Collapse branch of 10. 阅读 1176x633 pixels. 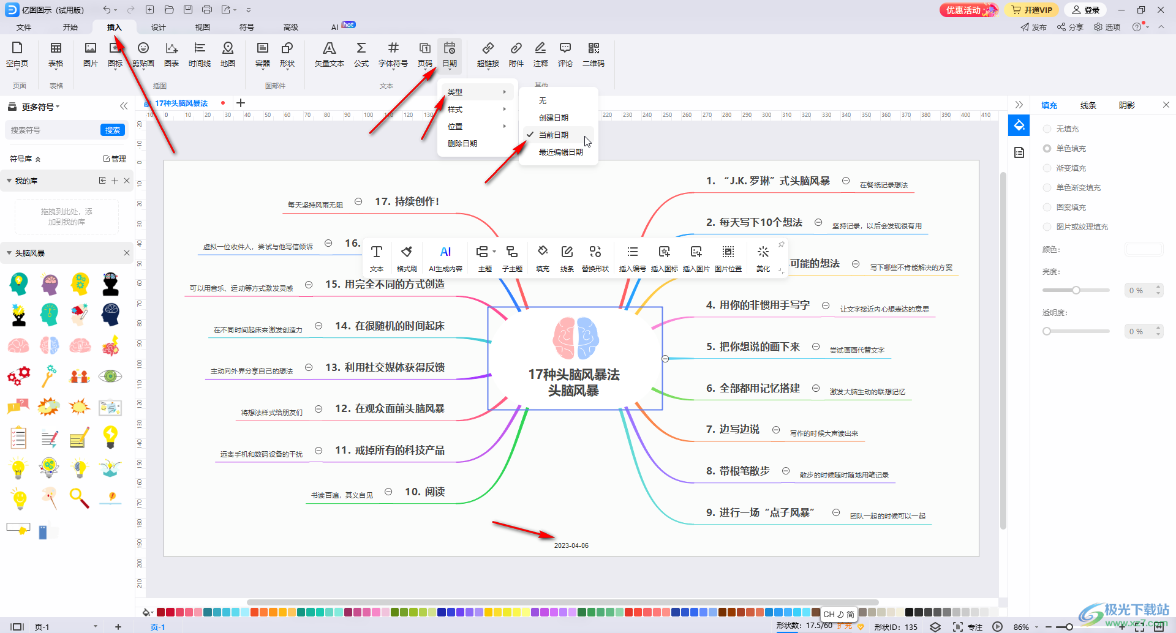pos(388,492)
